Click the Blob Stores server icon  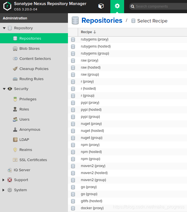pos(15,48)
